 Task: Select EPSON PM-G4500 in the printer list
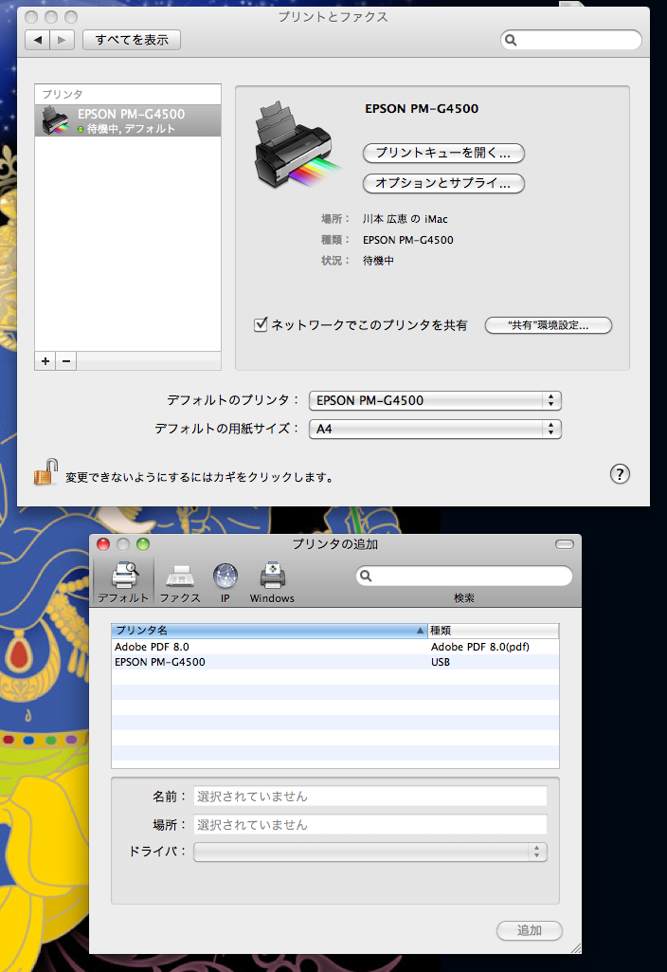(128, 120)
